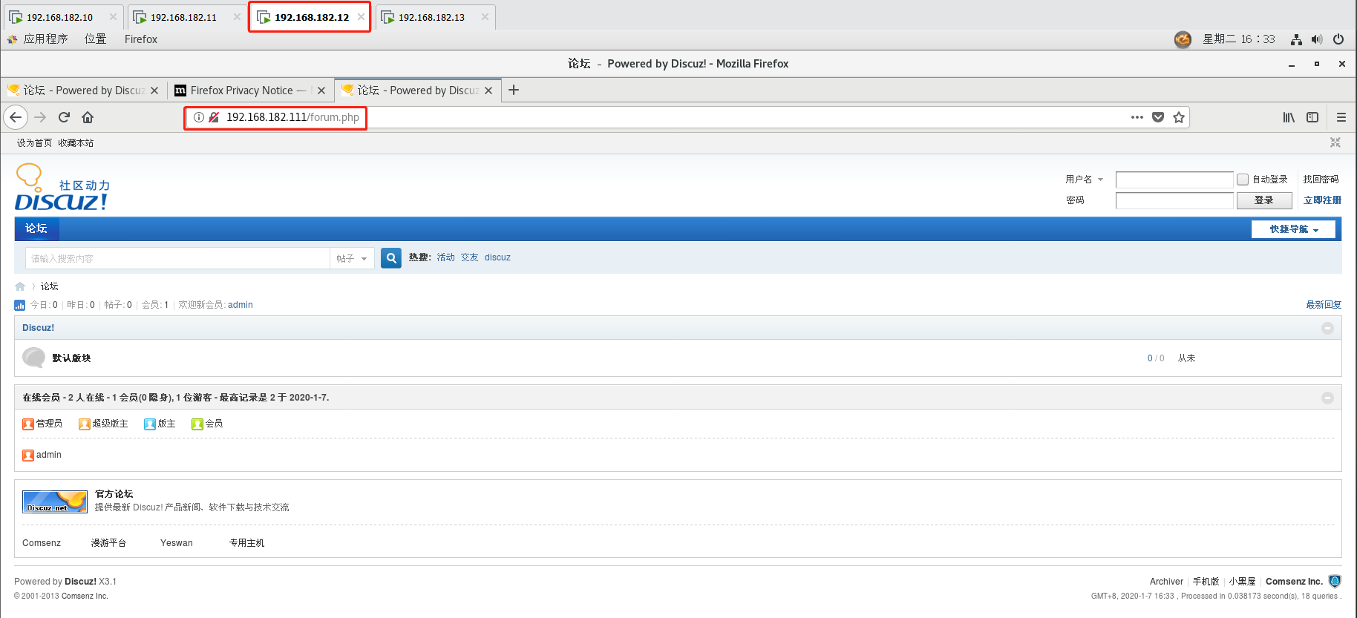1357x618 pixels.
Task: Click the 登录 login button
Action: coord(1264,200)
